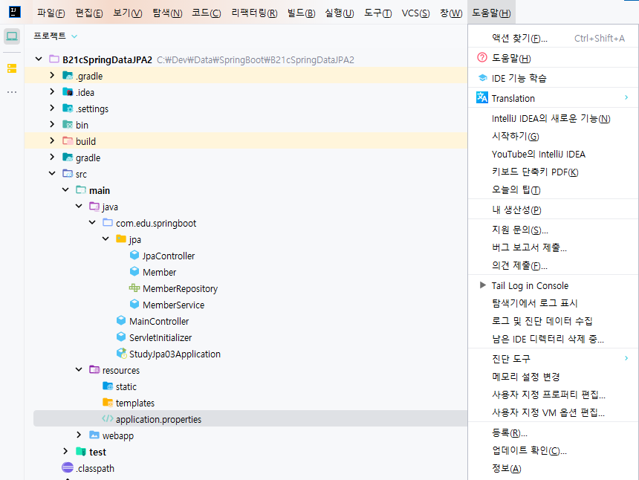Click the 도움말 question mark icon
The height and width of the screenshot is (480, 639).
pos(482,57)
